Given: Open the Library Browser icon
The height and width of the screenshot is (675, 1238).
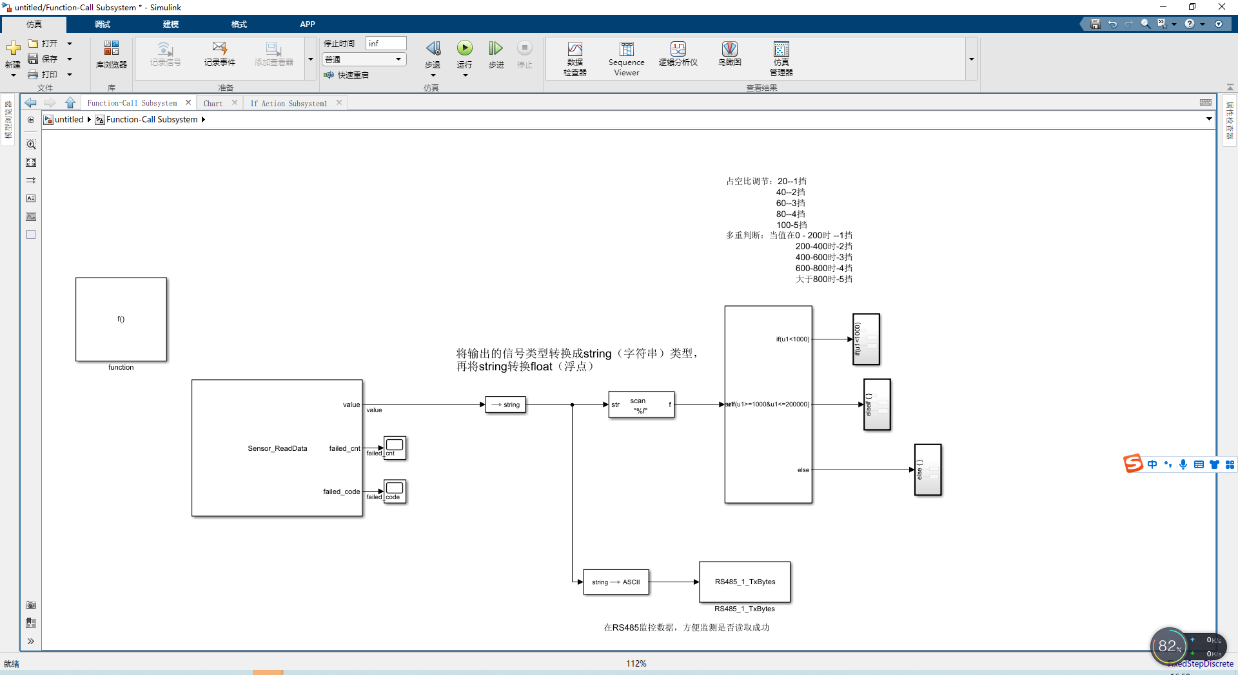Looking at the screenshot, I should 112,54.
